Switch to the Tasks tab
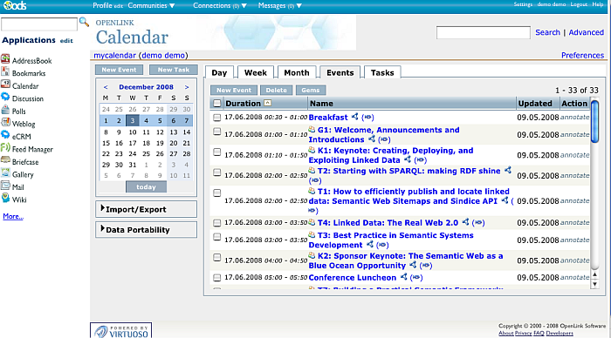The image size is (611, 338). coord(382,72)
